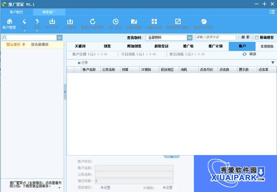
Task: Click the 预算 column header
Action: pos(130,70)
